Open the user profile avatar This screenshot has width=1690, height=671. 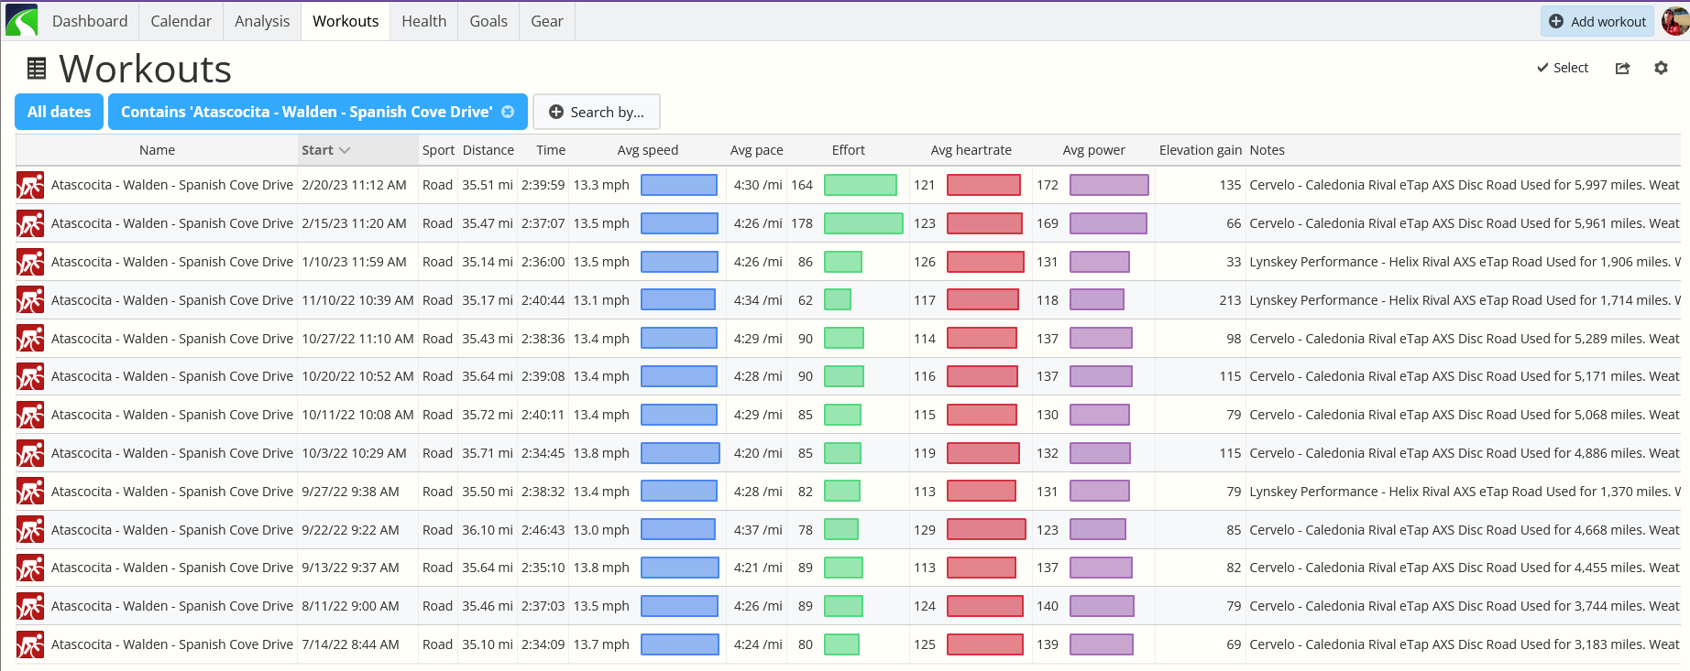[1674, 21]
